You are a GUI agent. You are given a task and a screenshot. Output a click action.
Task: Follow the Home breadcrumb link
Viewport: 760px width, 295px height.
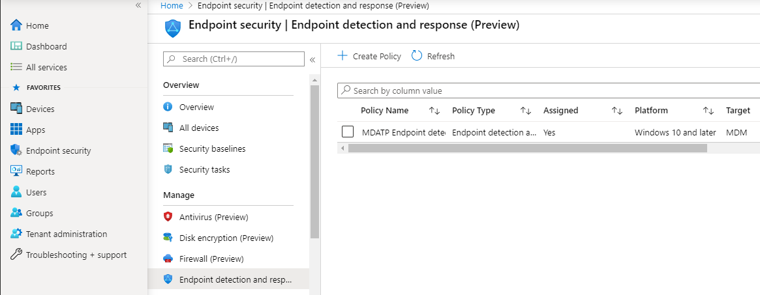click(172, 5)
